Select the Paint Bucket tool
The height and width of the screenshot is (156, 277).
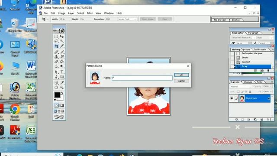[x=62, y=62]
